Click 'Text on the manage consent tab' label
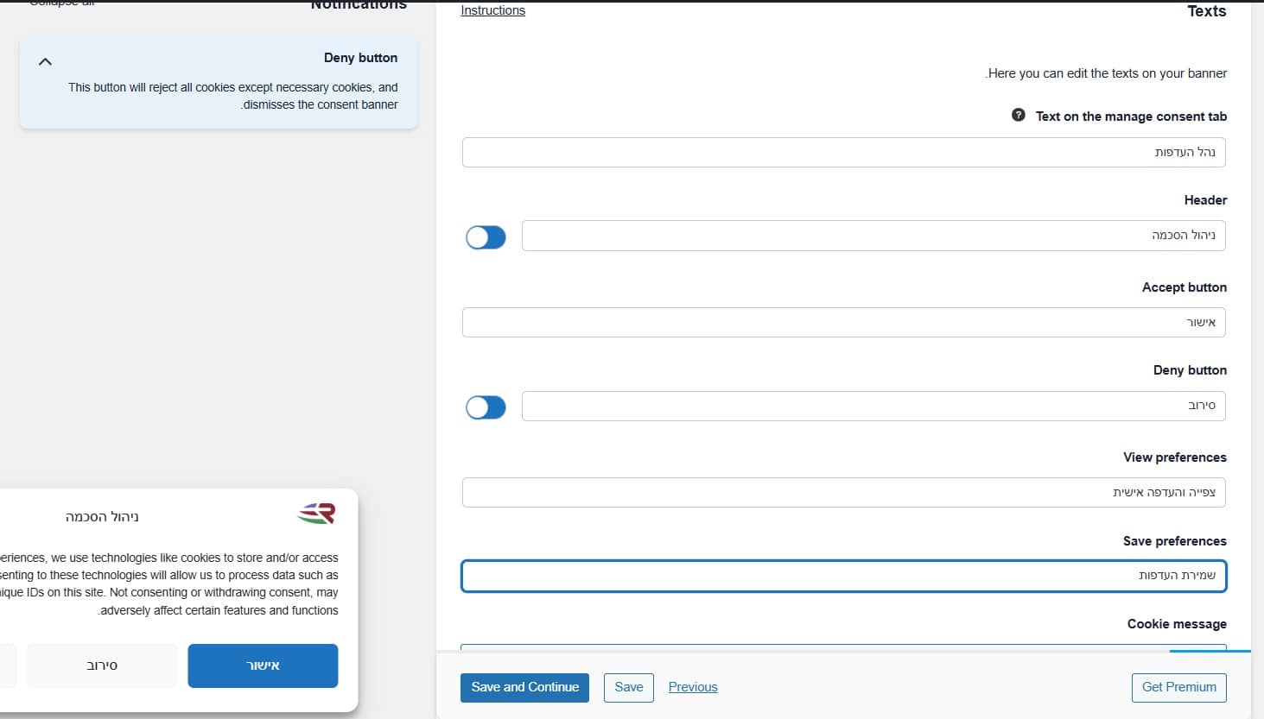 (1131, 117)
